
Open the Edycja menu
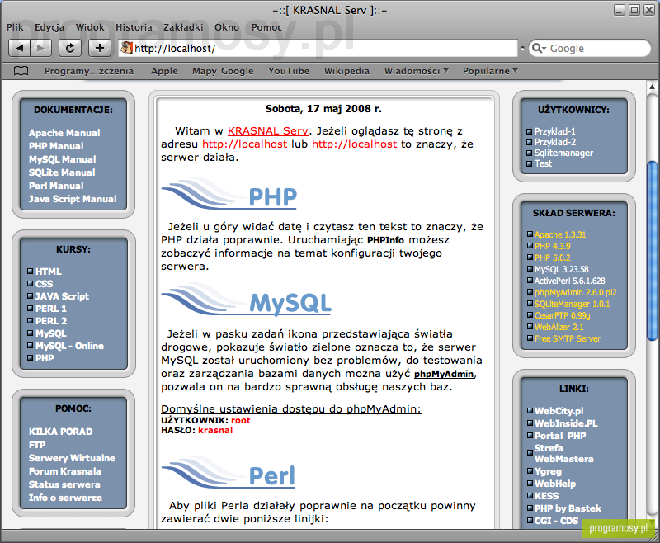click(x=49, y=27)
